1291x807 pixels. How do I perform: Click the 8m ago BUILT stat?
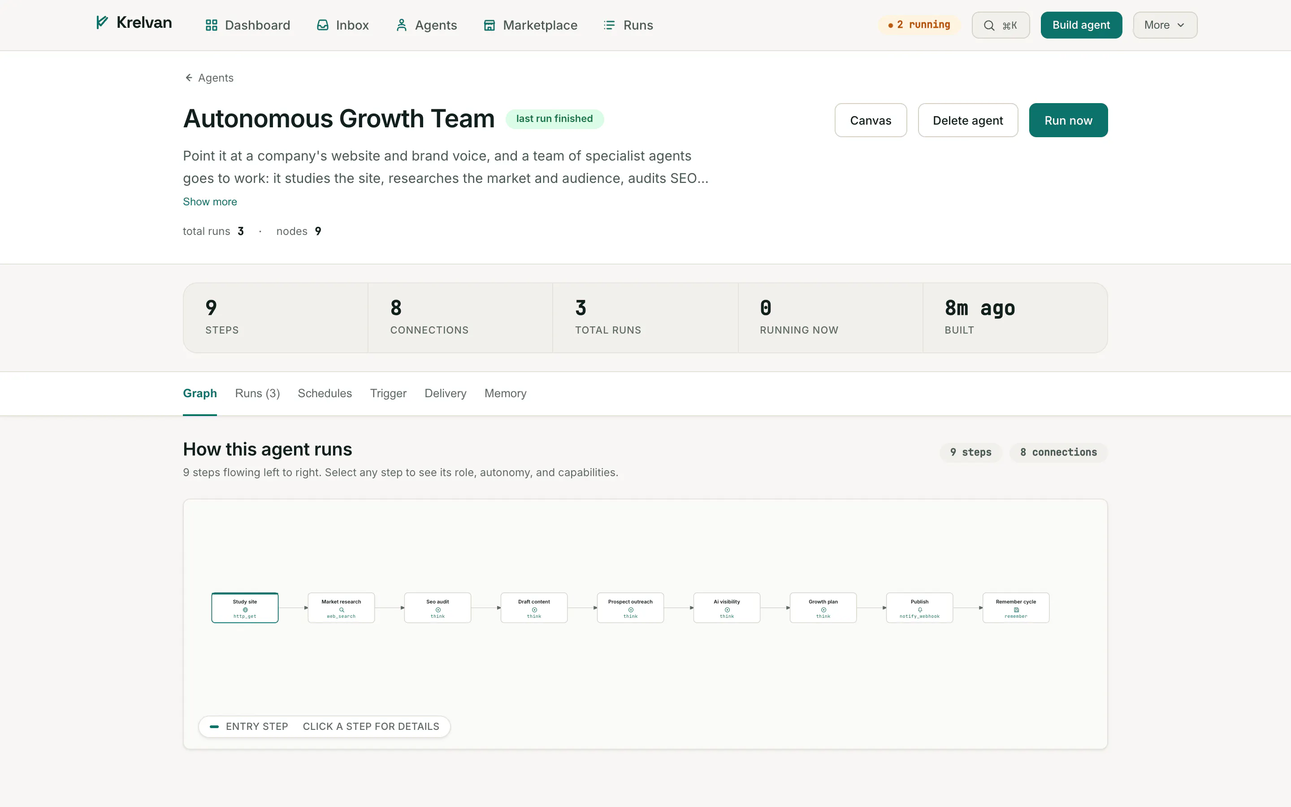pyautogui.click(x=1015, y=317)
